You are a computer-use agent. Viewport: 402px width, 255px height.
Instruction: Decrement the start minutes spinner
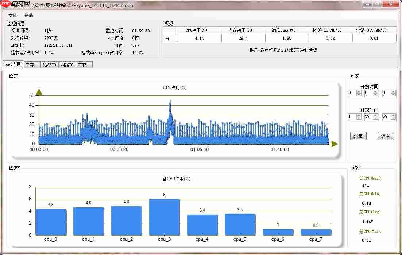(x=375, y=94)
